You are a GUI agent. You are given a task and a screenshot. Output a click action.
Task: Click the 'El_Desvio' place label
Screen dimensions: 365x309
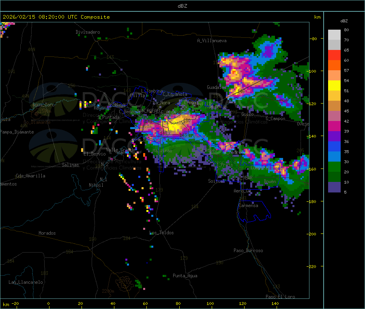[94, 154]
